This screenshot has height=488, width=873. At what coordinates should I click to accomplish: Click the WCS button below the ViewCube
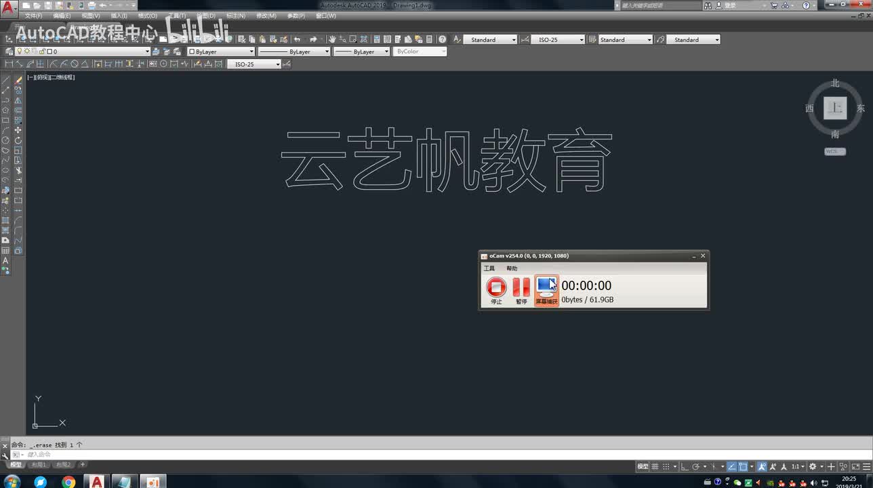[835, 151]
